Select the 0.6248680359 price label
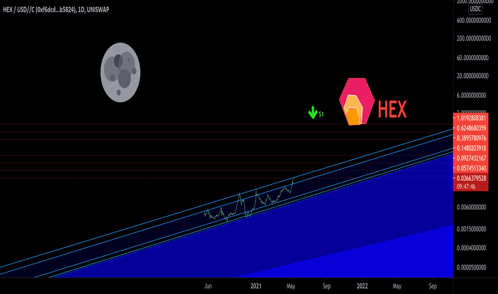 (x=471, y=128)
